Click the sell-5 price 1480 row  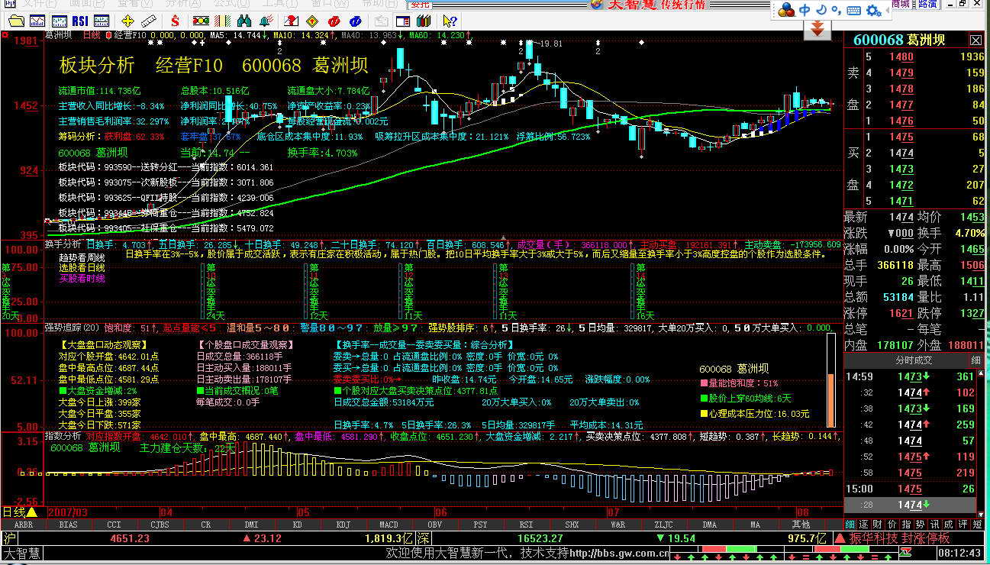pos(924,57)
